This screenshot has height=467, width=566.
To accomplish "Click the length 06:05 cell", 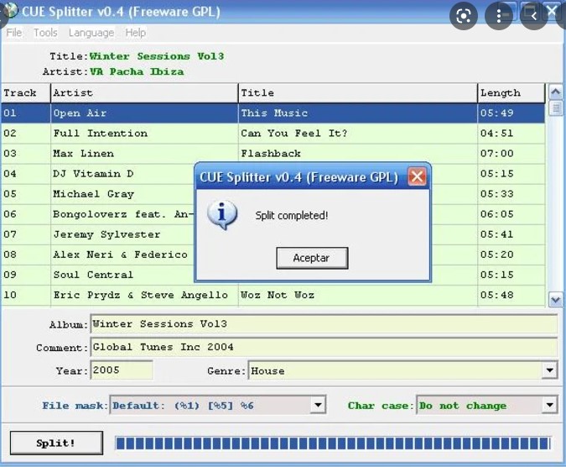I will tap(511, 215).
